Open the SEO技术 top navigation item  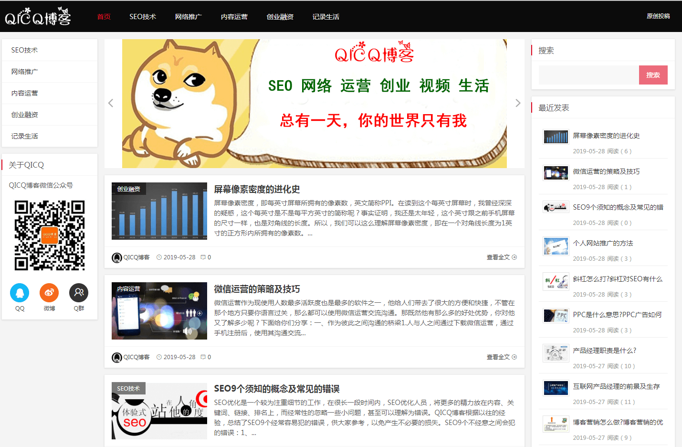click(143, 17)
